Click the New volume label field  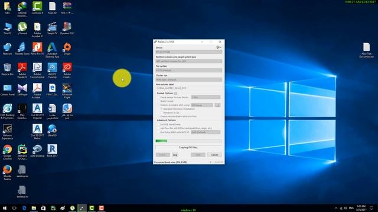189,88
